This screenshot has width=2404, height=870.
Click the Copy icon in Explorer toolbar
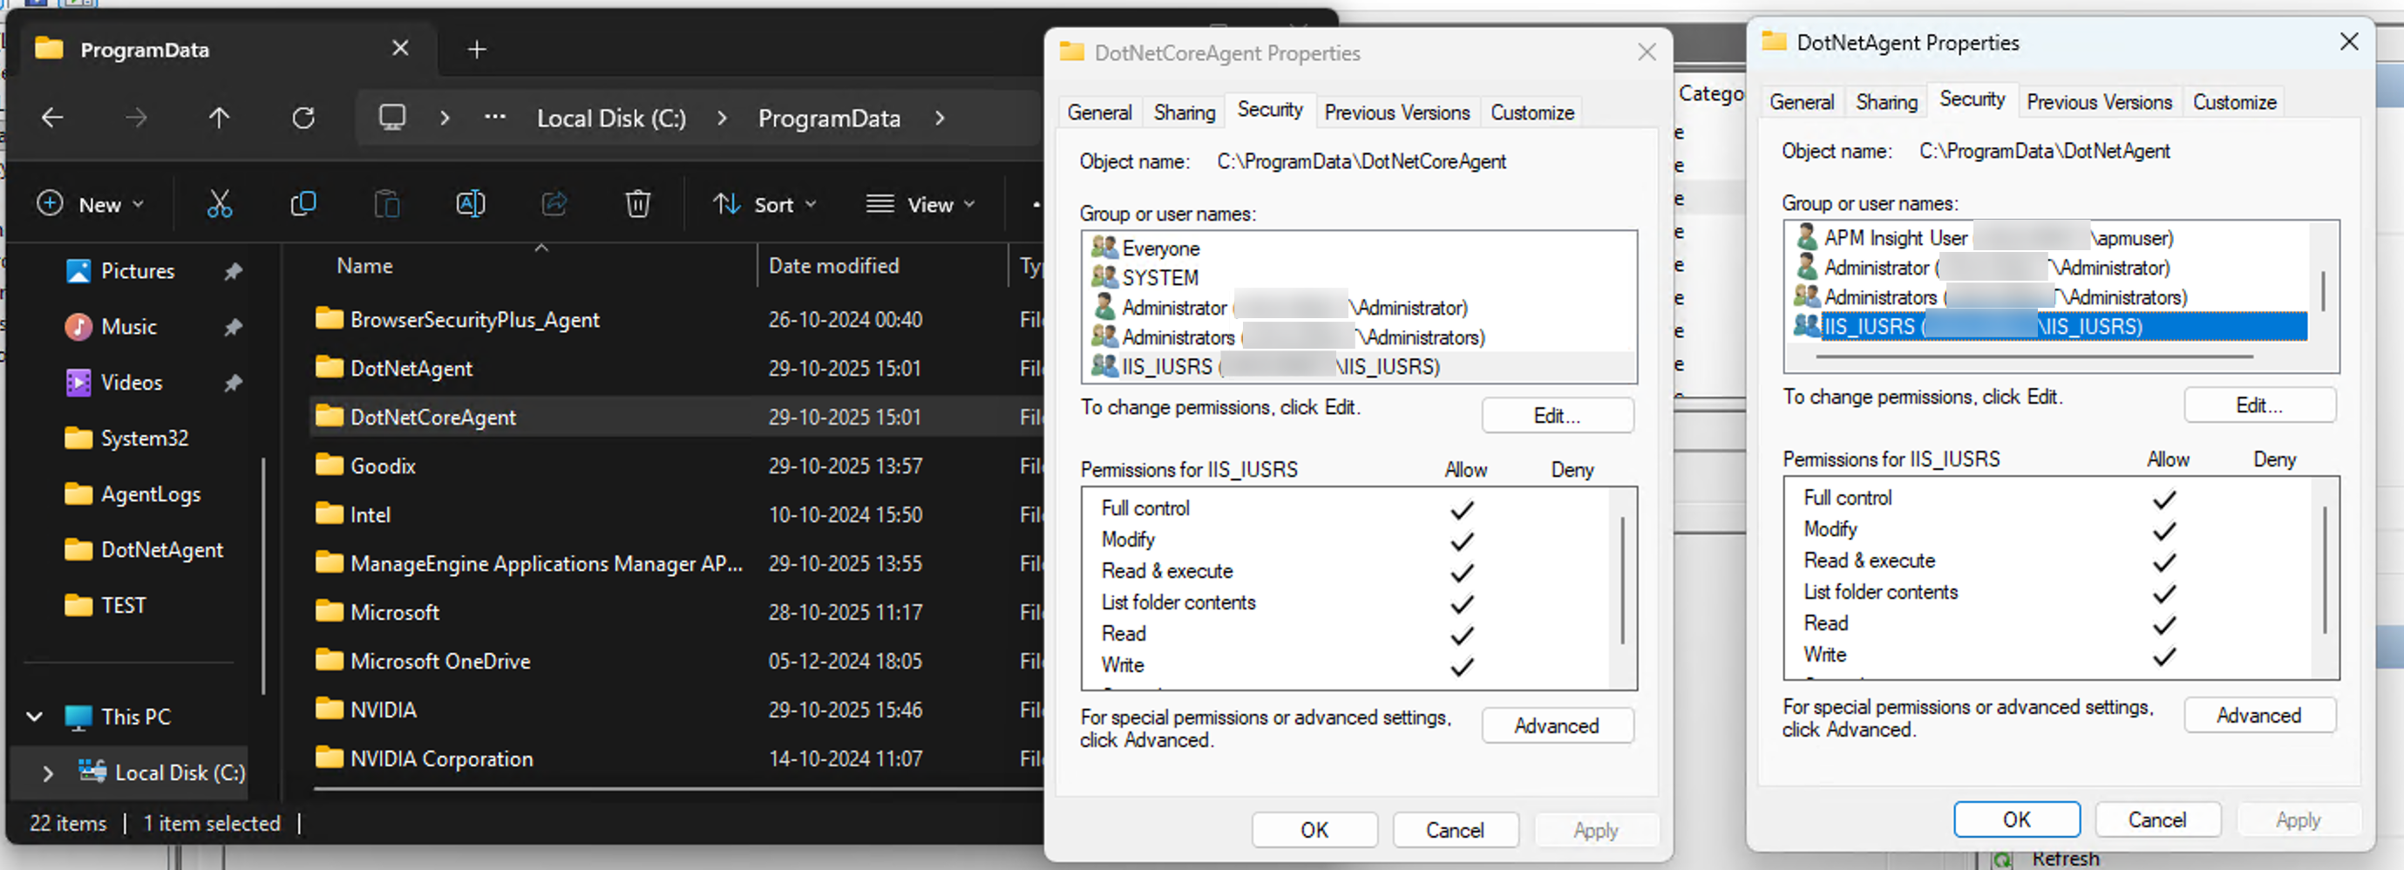tap(303, 203)
